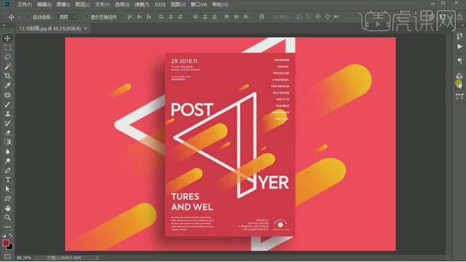This screenshot has height=262, width=466.
Task: Open the 图像(I) menu
Action: click(x=63, y=5)
